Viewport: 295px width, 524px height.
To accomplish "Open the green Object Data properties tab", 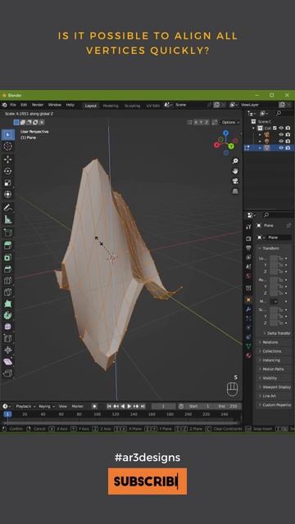I will click(248, 346).
